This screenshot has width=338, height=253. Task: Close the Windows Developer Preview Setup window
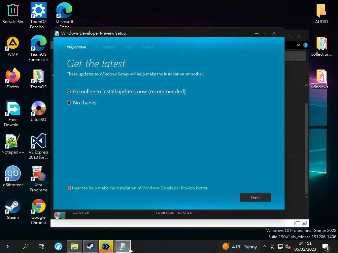pyautogui.click(x=274, y=33)
